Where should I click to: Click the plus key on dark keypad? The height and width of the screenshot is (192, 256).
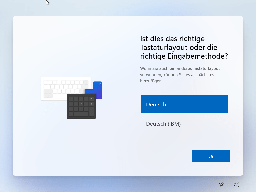point(92,104)
